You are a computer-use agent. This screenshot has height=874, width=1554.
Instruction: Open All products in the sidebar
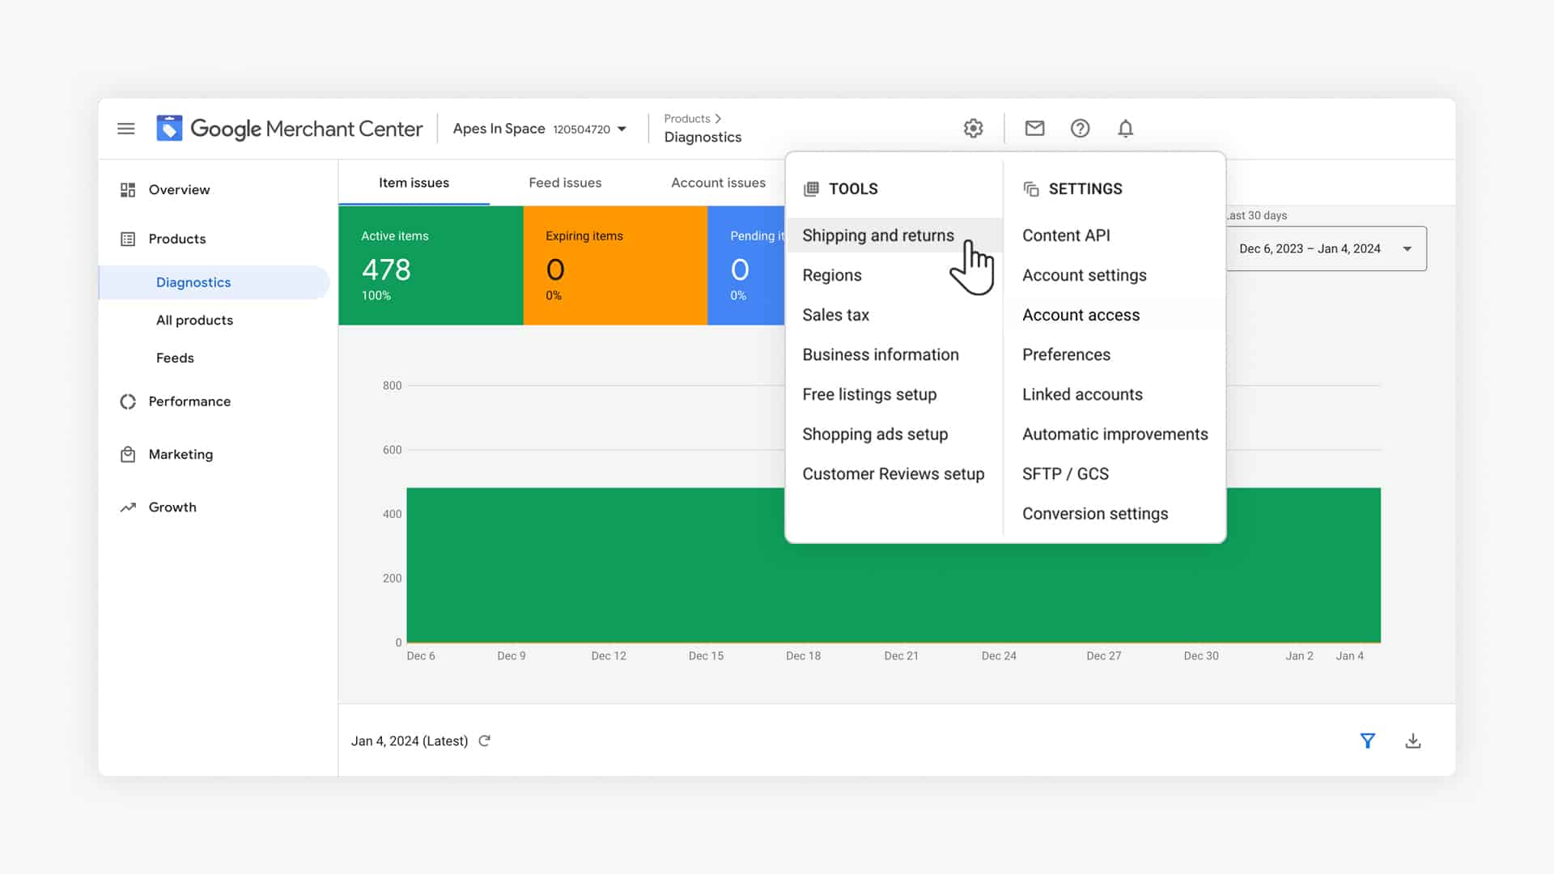(194, 320)
